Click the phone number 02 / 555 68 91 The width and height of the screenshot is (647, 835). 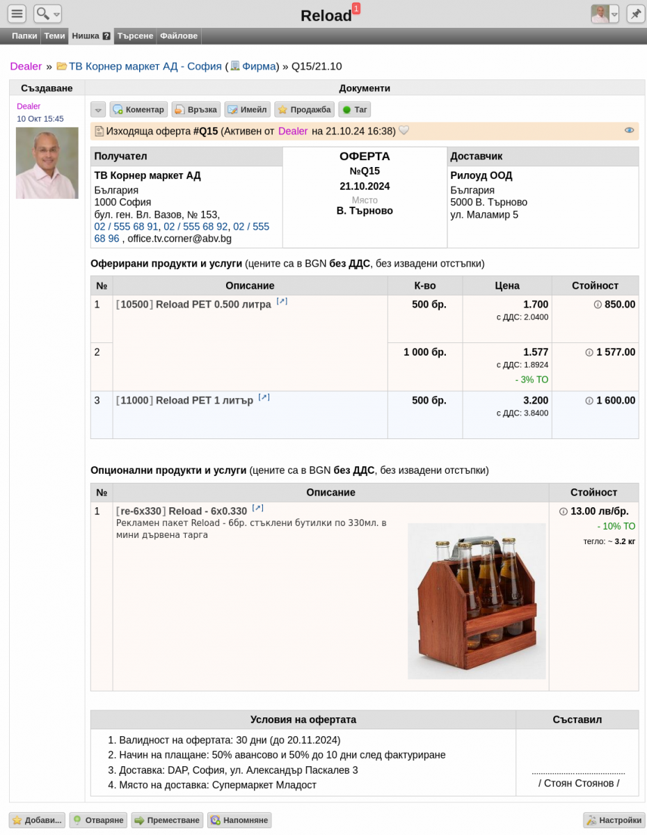click(x=126, y=227)
